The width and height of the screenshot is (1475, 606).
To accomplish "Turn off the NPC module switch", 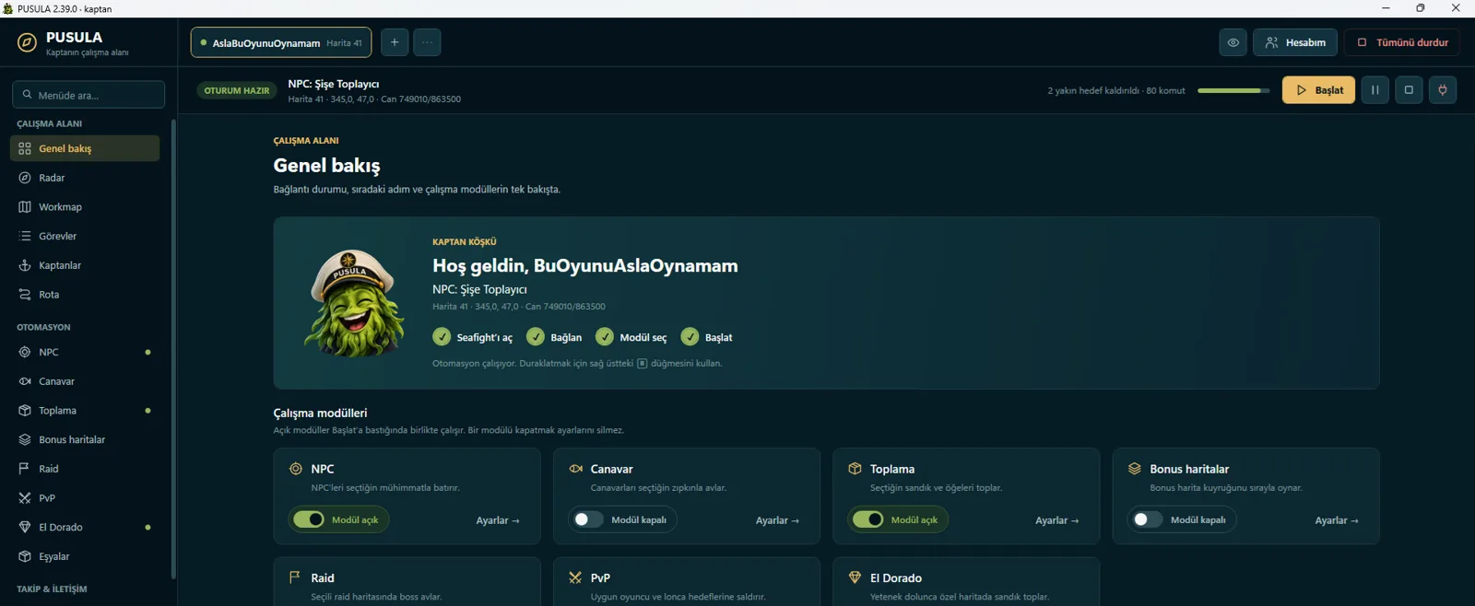I will point(309,519).
